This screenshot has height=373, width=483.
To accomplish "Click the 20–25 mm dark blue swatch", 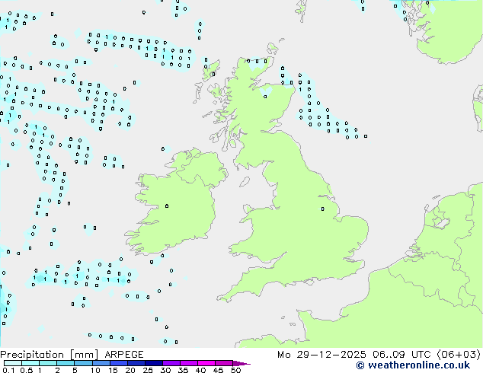I will pos(136,363).
